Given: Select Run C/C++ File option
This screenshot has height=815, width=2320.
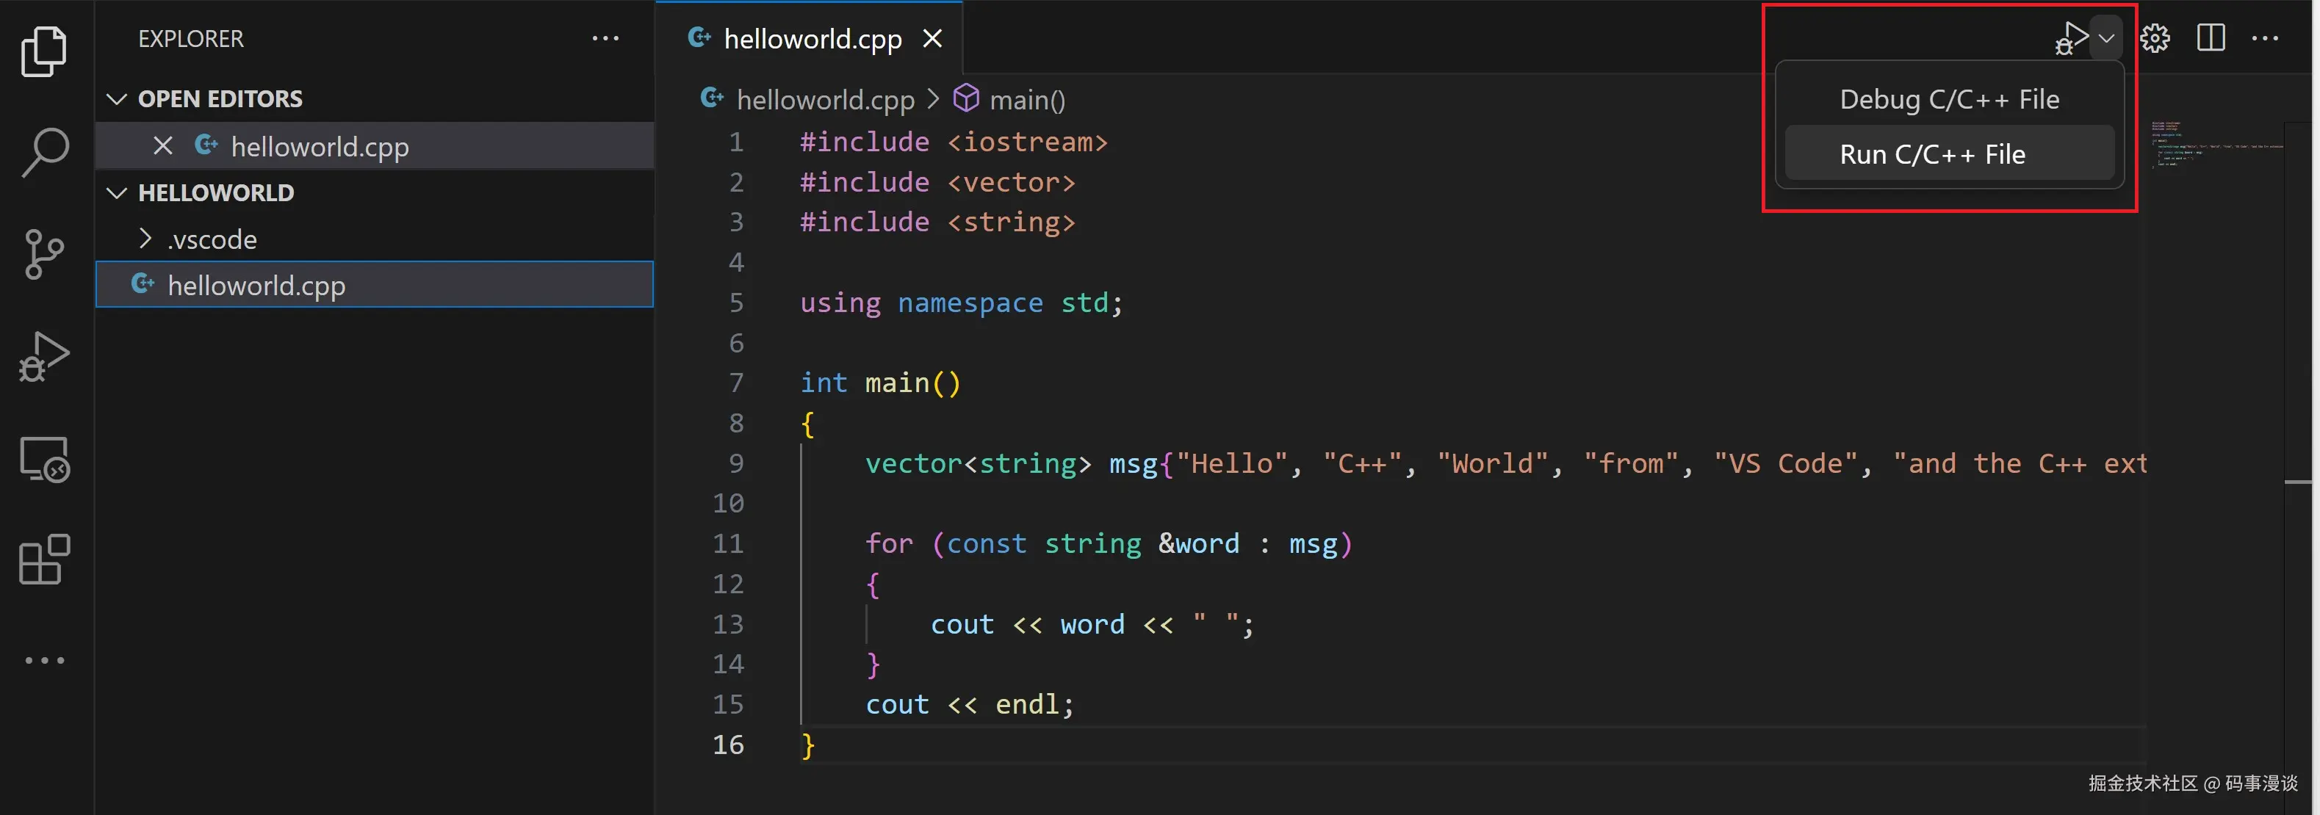Looking at the screenshot, I should [1932, 153].
